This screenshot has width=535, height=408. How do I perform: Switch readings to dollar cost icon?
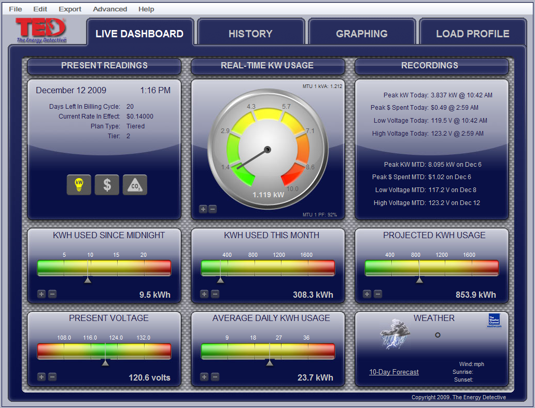pos(107,185)
